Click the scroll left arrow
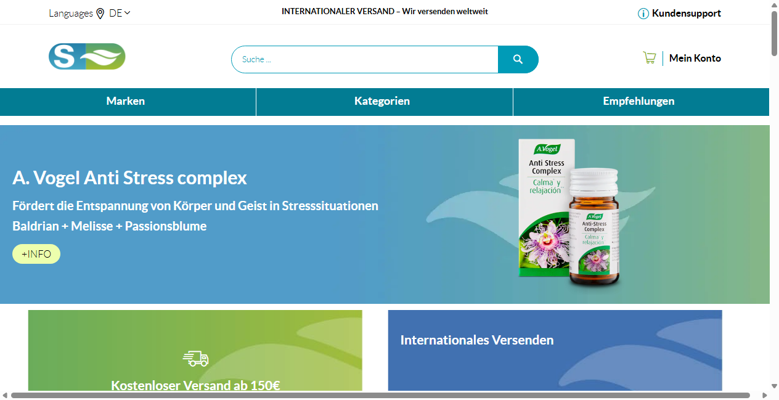 (5, 395)
